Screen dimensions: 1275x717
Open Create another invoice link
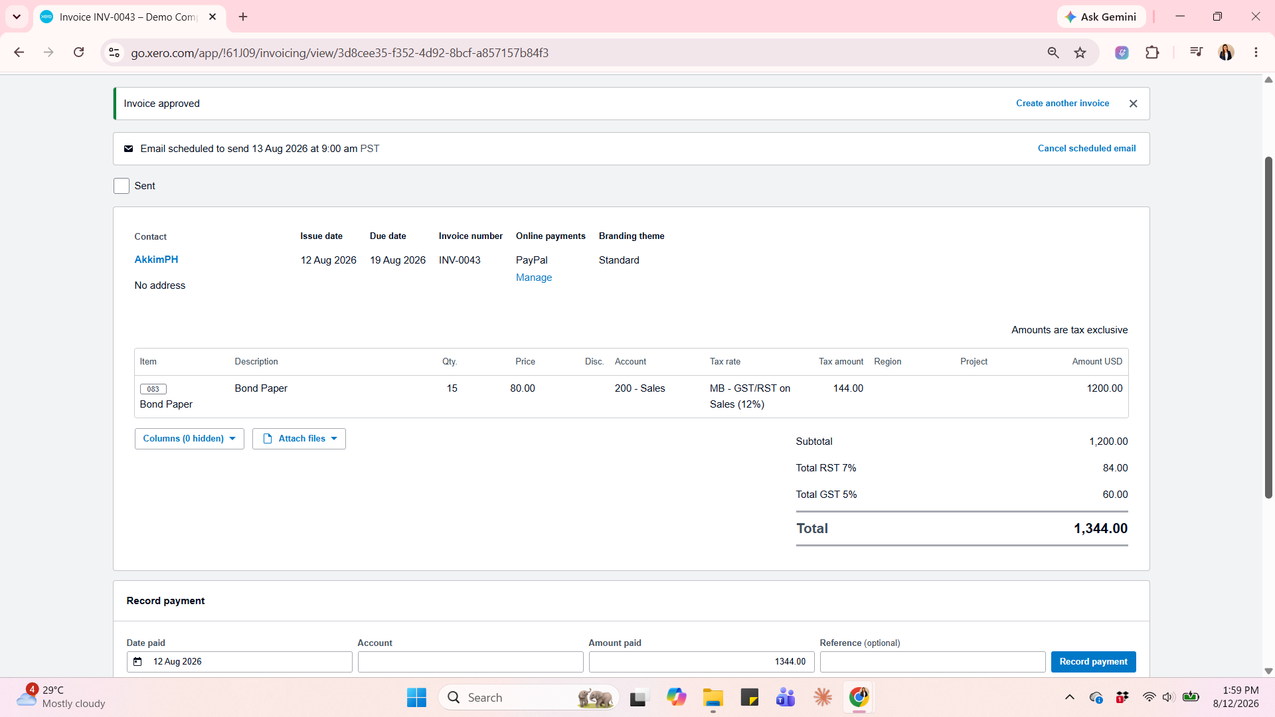tap(1062, 104)
